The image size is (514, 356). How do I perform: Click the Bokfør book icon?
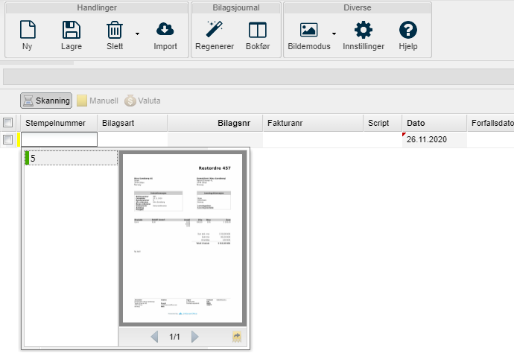pos(257,31)
